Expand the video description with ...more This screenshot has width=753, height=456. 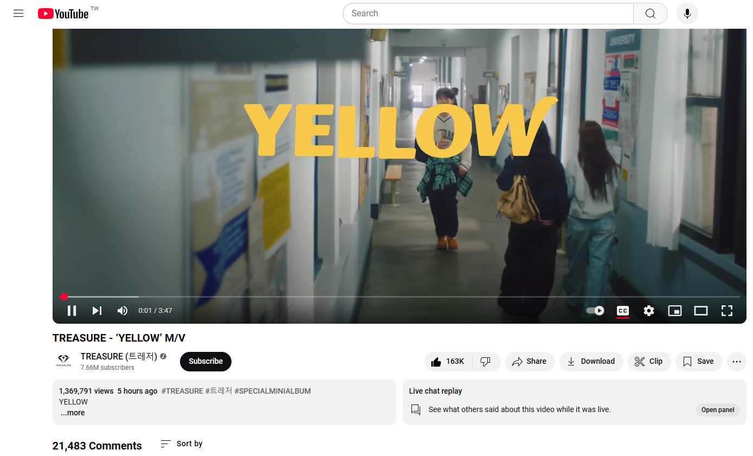[72, 413]
